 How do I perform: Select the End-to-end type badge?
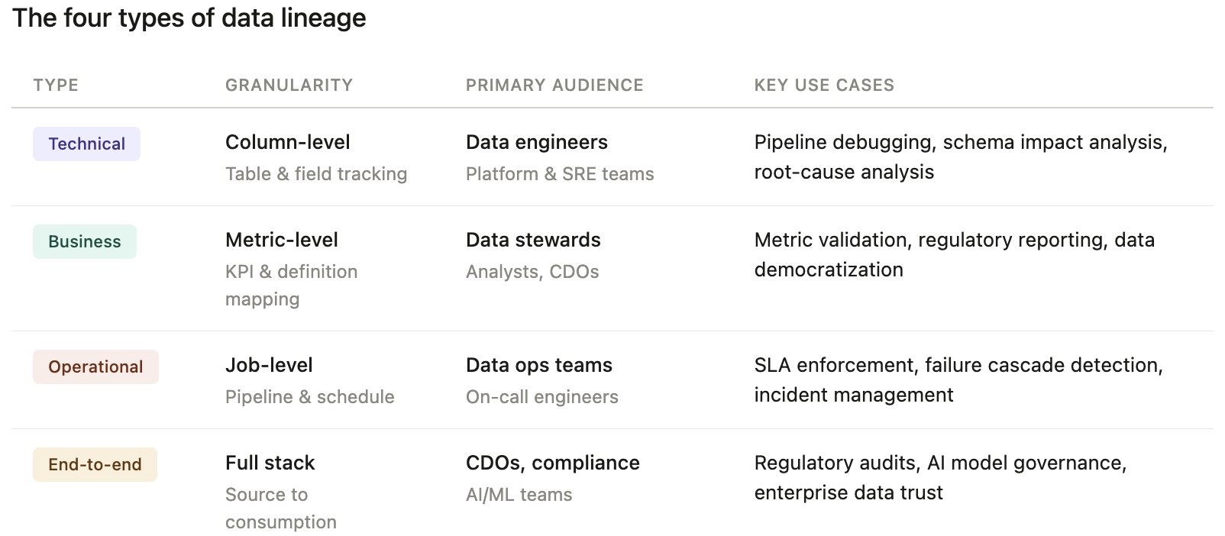pos(95,464)
